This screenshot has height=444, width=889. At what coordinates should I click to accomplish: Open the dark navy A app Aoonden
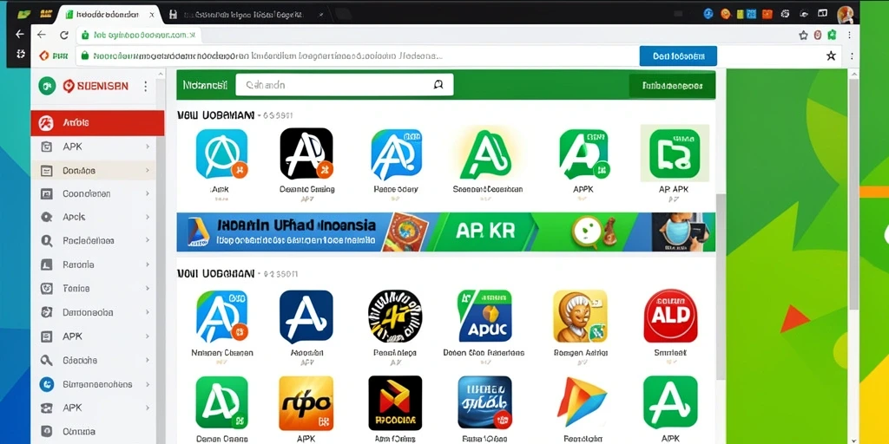306,317
